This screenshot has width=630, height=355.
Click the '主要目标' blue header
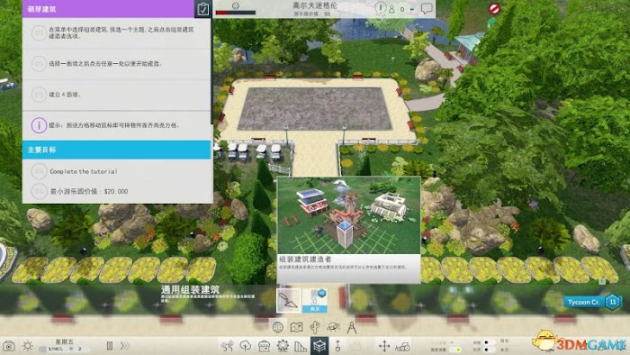pos(116,150)
